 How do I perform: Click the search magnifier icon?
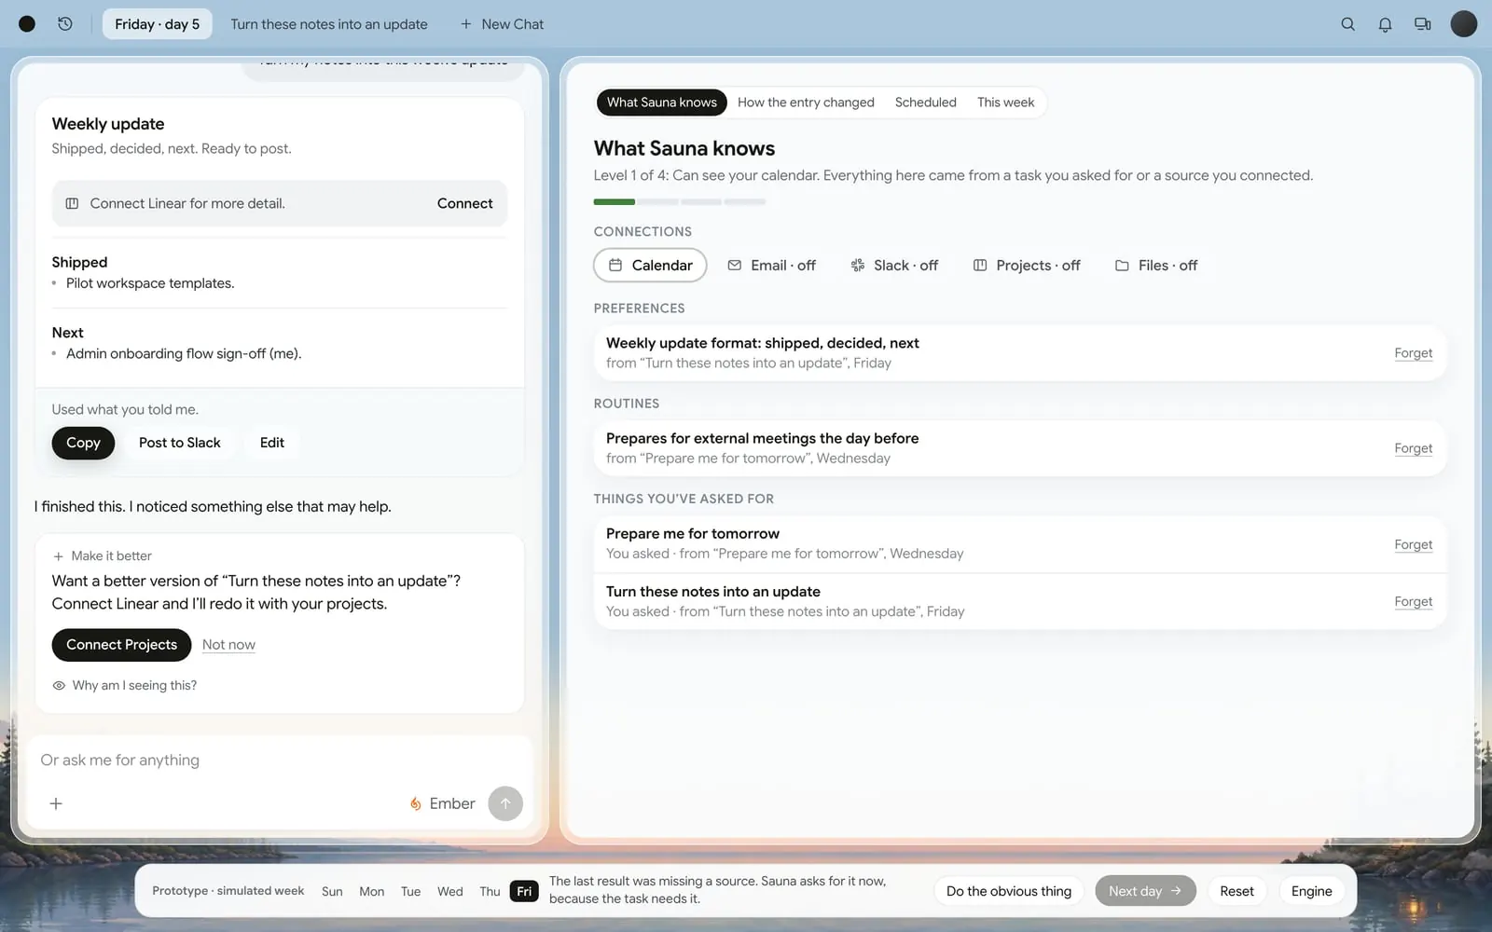point(1347,24)
